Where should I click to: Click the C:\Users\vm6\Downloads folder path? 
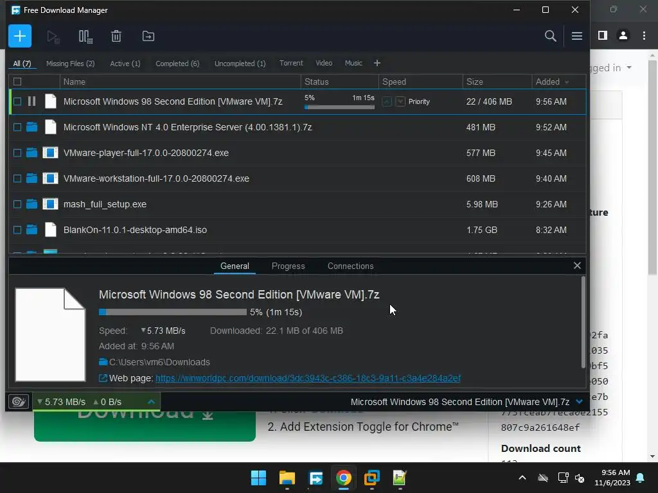(159, 362)
